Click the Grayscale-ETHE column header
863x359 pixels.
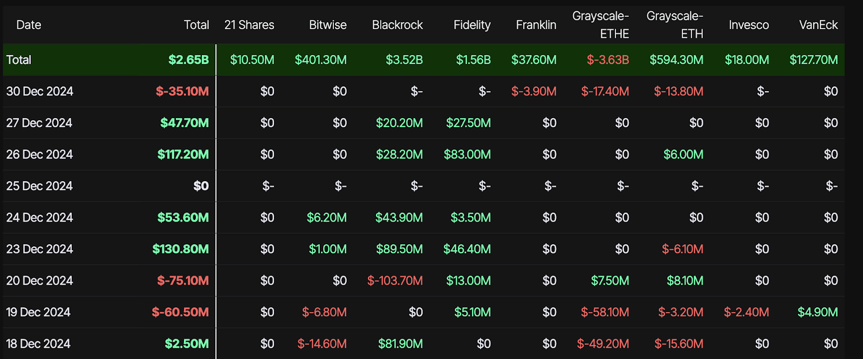point(600,25)
